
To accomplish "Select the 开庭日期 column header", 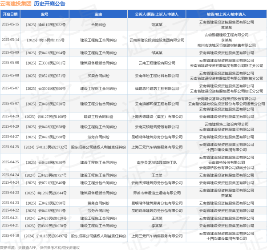I will pyautogui.click(x=10, y=14).
